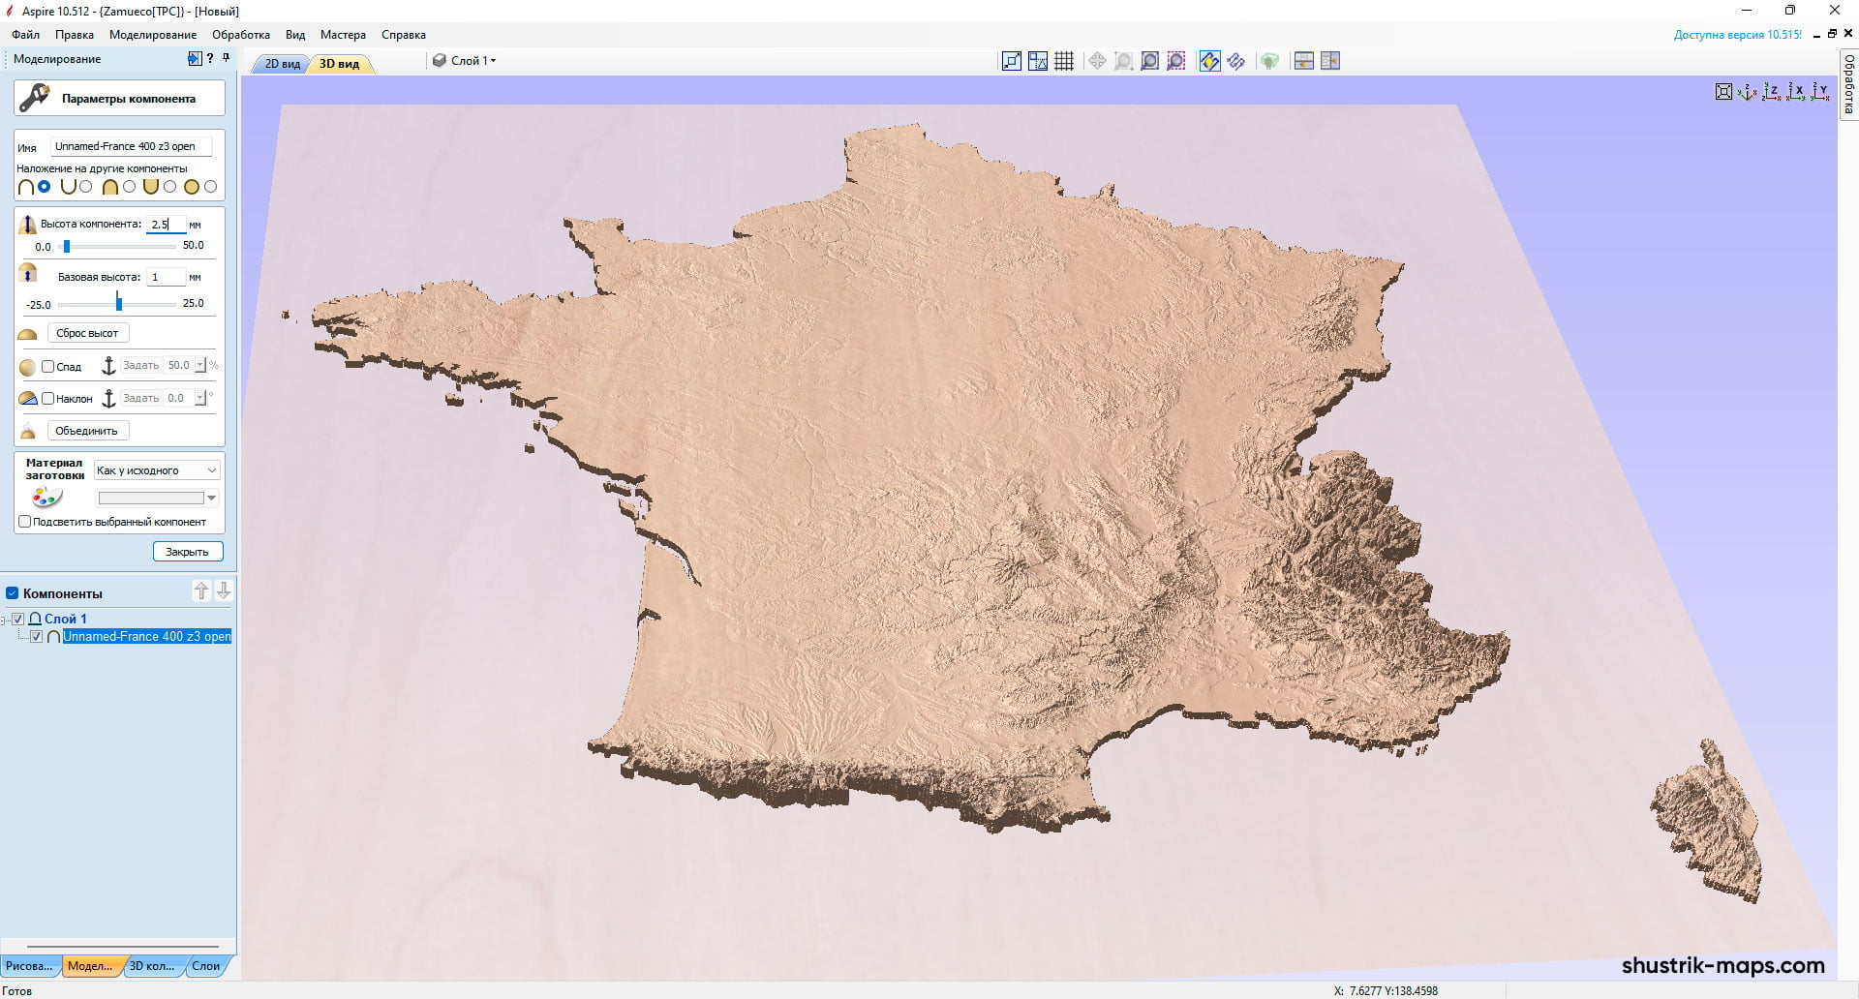Click the isometric XYZ view icon

point(1748,92)
